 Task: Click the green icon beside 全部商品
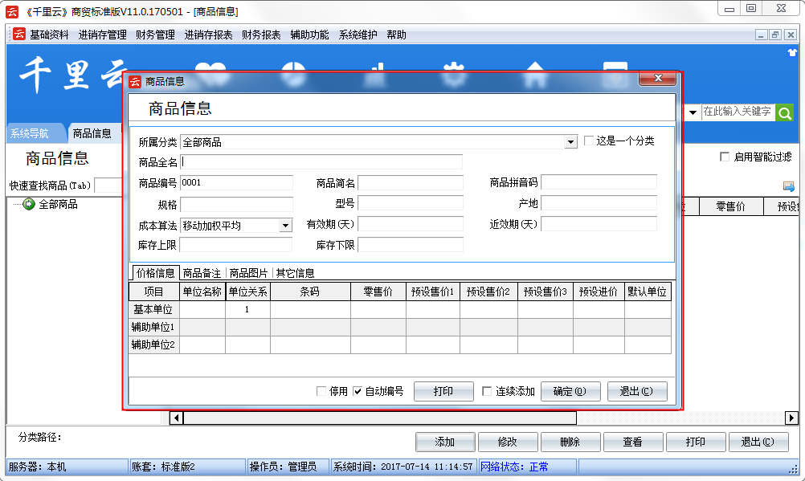[29, 205]
